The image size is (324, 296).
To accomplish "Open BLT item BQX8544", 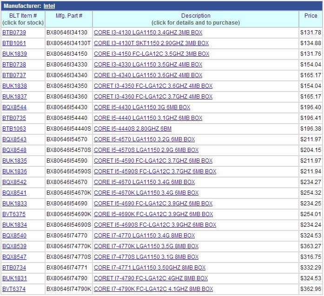I will point(14,107).
